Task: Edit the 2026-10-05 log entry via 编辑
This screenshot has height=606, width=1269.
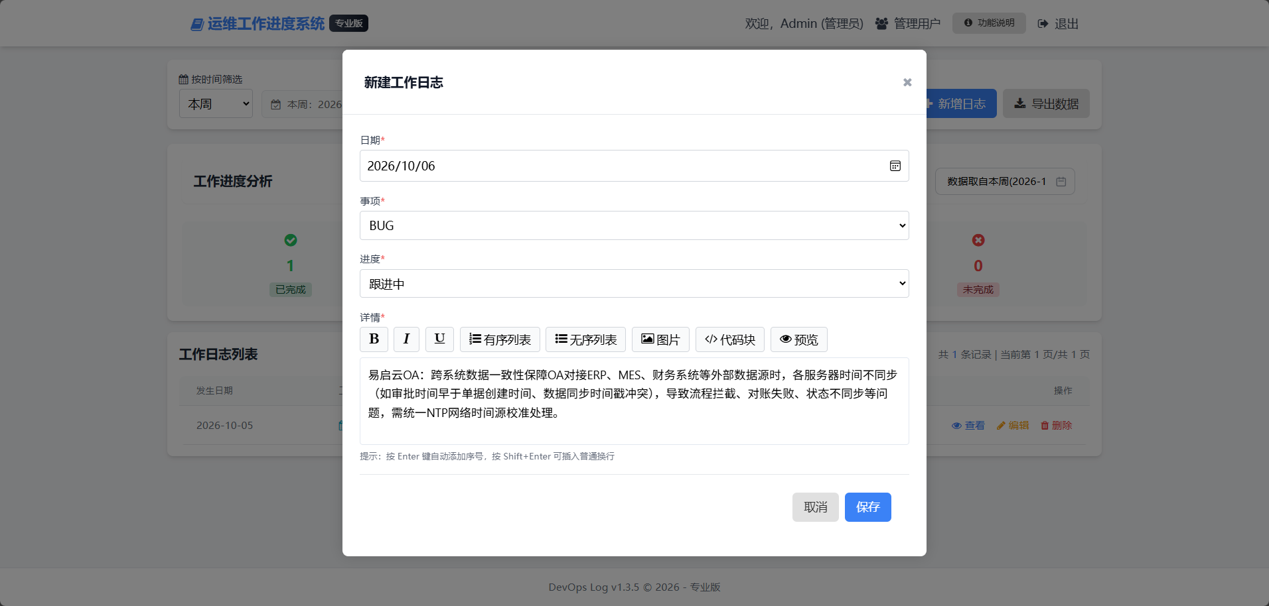Action: (1013, 426)
